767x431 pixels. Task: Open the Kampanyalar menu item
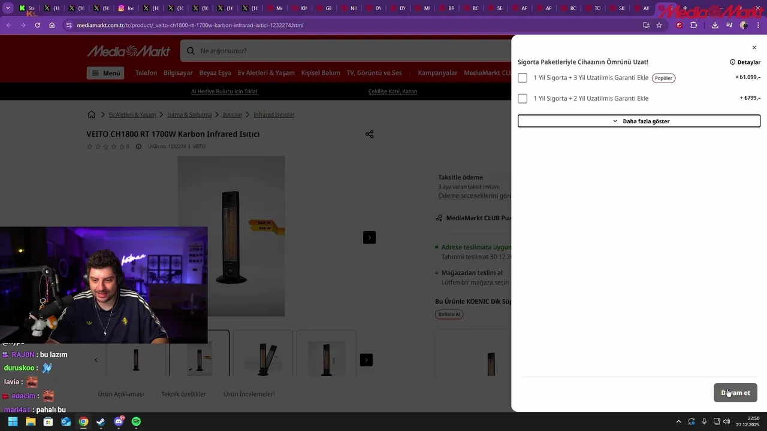(x=437, y=73)
